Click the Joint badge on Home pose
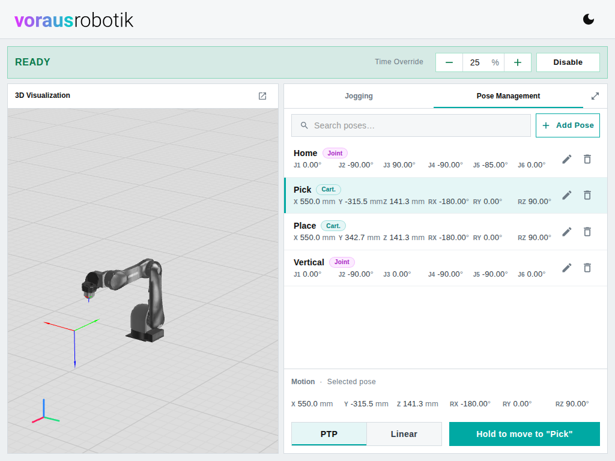The image size is (615, 461). [335, 153]
